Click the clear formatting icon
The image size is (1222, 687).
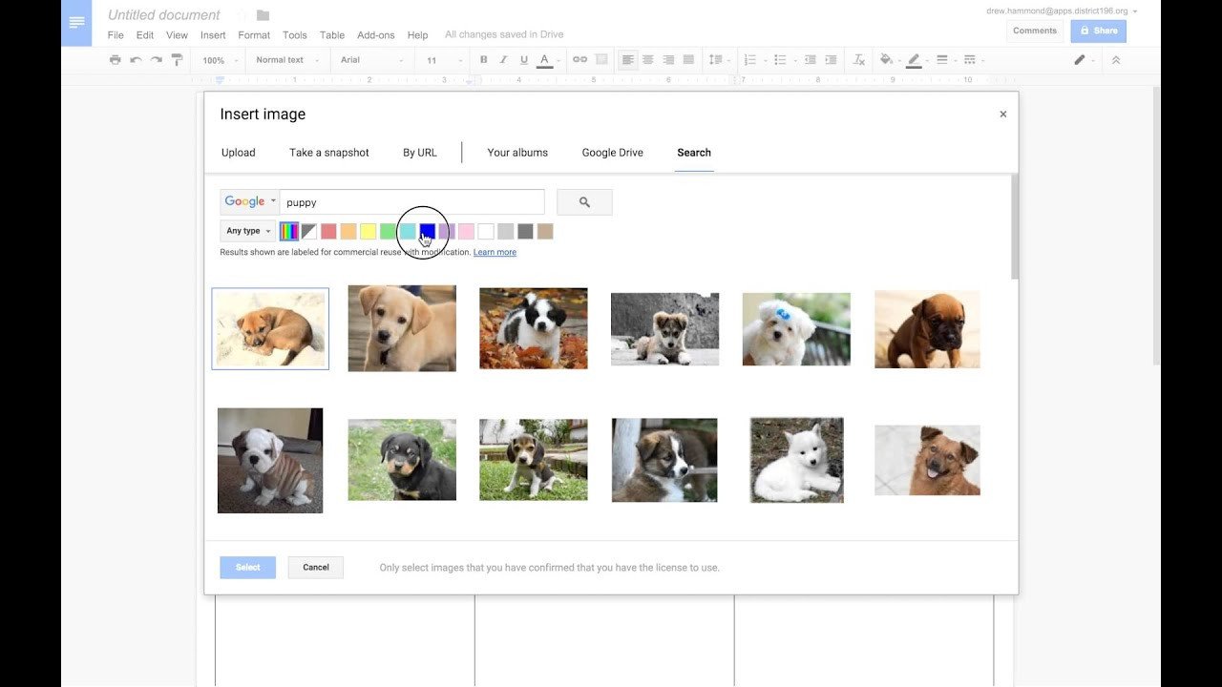859,60
